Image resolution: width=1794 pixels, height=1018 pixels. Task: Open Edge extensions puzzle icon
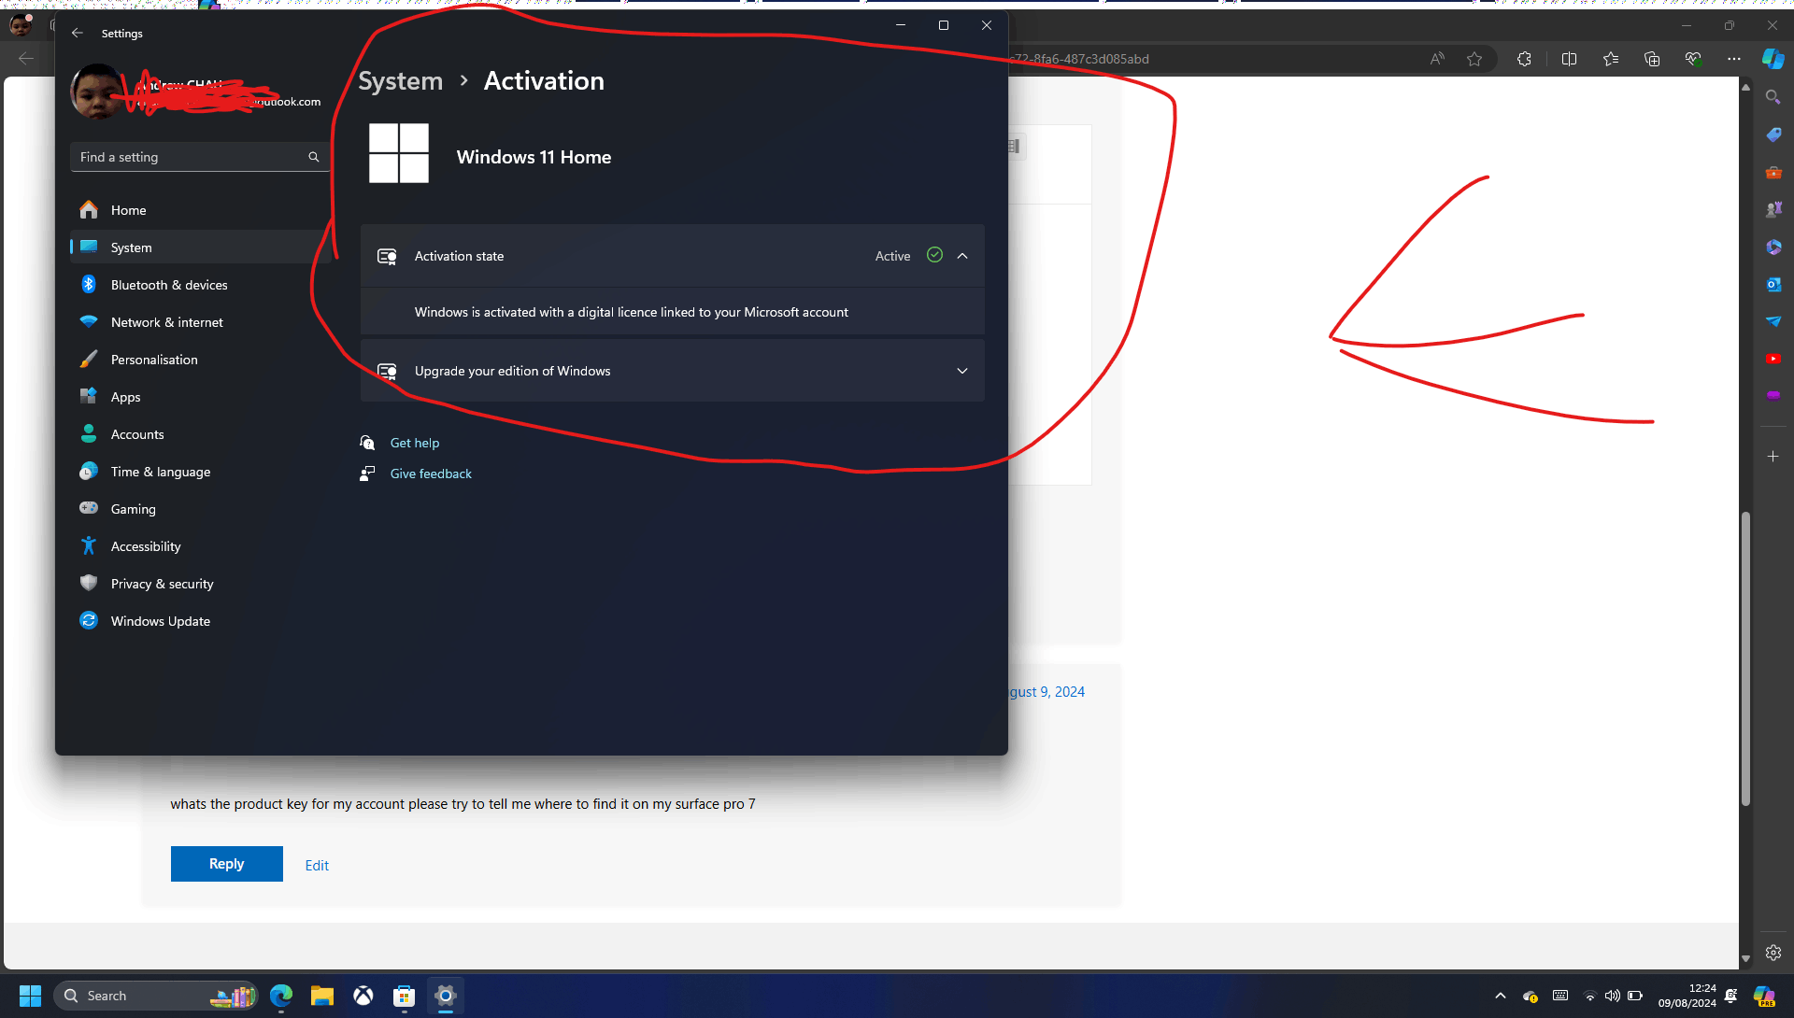tap(1524, 59)
